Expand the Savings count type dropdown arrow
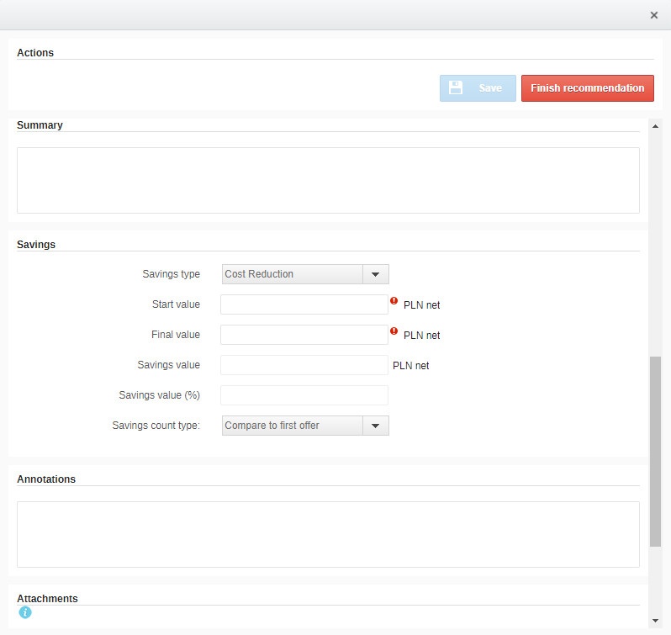 [x=375, y=426]
